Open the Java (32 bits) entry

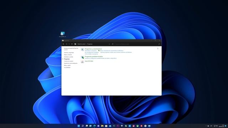[x=89, y=61]
